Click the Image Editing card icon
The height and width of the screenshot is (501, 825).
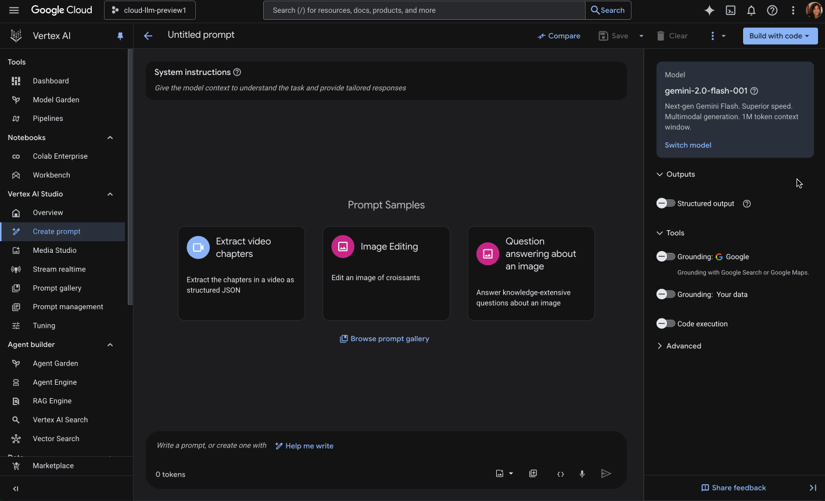(343, 246)
